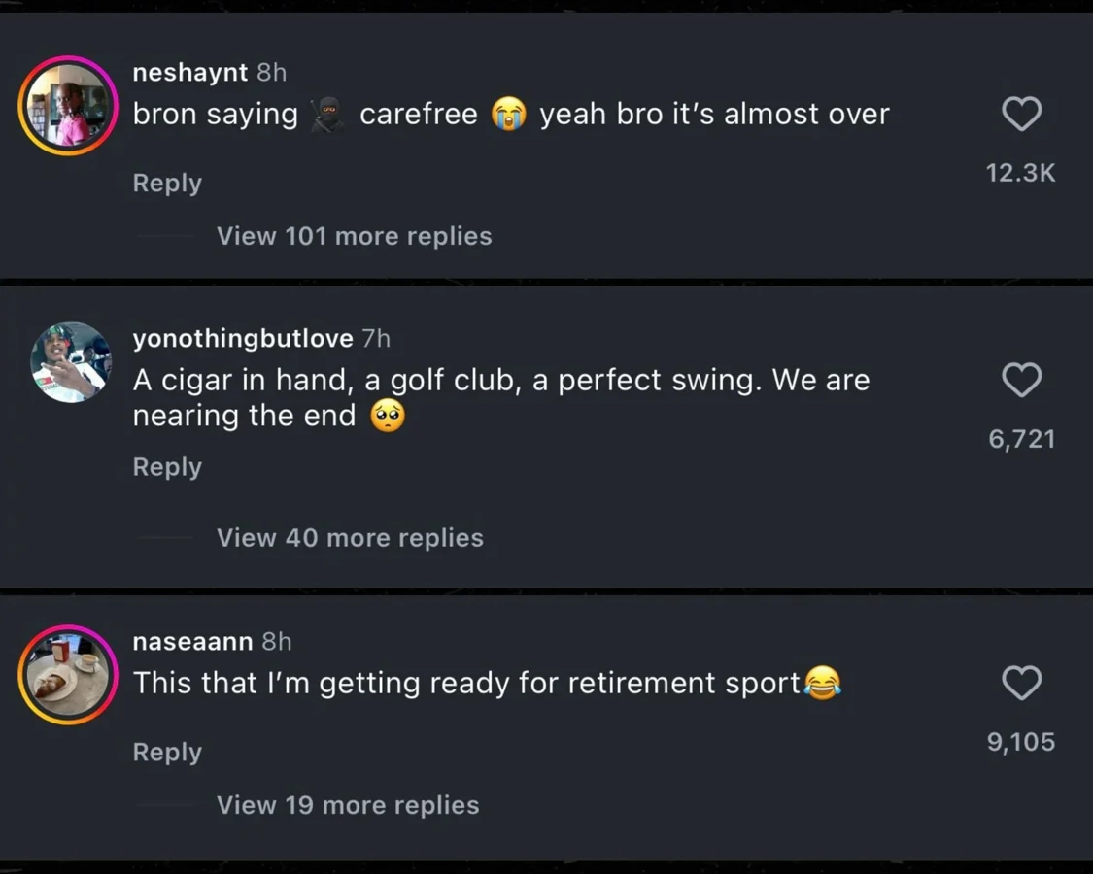Open yonothingbutlove's avatar
Image resolution: width=1093 pixels, height=874 pixels.
[70, 362]
